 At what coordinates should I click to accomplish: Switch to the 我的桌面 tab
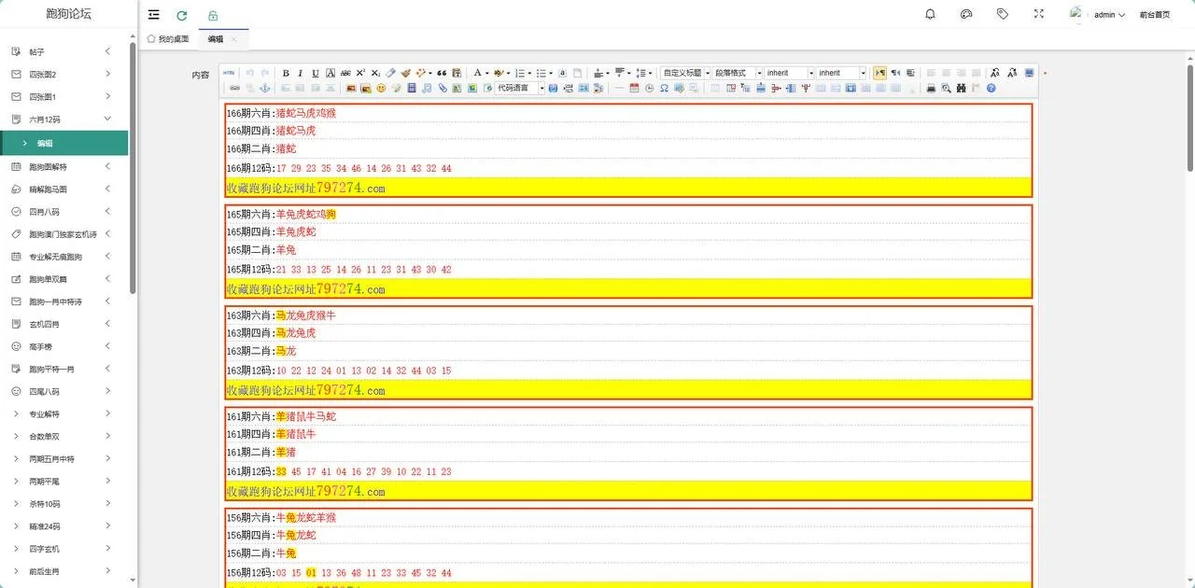coord(168,39)
